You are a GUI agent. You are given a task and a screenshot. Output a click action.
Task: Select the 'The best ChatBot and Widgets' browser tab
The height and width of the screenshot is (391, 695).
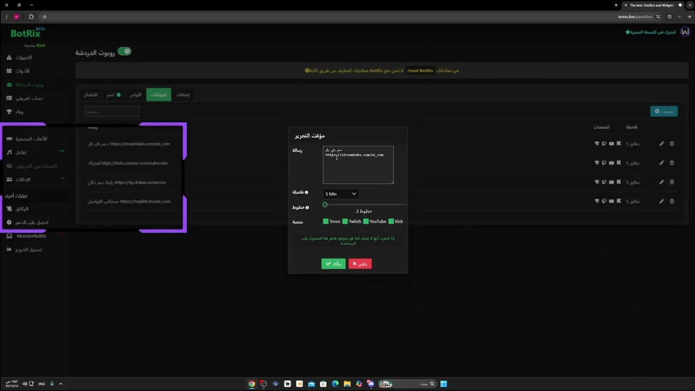pos(652,5)
